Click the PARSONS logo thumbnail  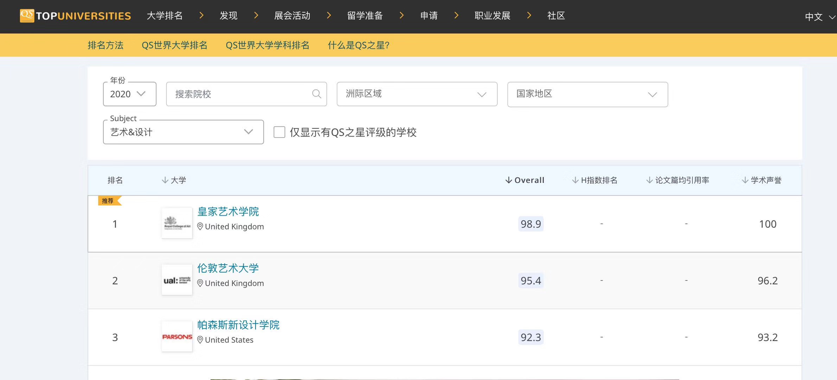pyautogui.click(x=177, y=336)
